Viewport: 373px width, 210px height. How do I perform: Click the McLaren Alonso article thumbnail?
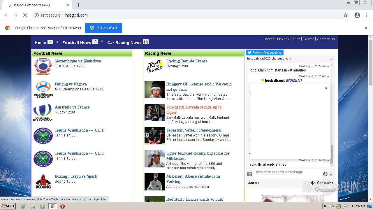coord(155,182)
